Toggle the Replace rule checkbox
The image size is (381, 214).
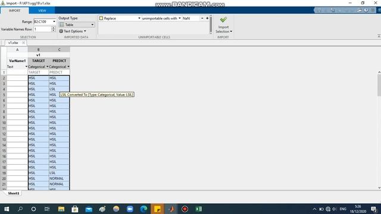pyautogui.click(x=101, y=18)
